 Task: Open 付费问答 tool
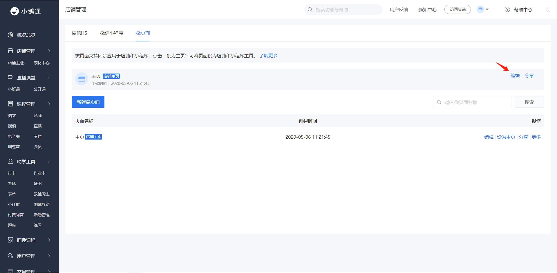(x=16, y=215)
